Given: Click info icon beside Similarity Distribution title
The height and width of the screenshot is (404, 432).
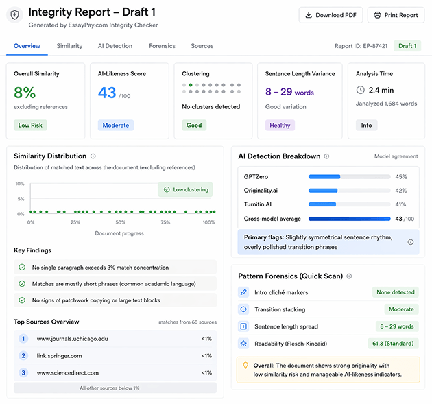Looking at the screenshot, I should [93, 156].
